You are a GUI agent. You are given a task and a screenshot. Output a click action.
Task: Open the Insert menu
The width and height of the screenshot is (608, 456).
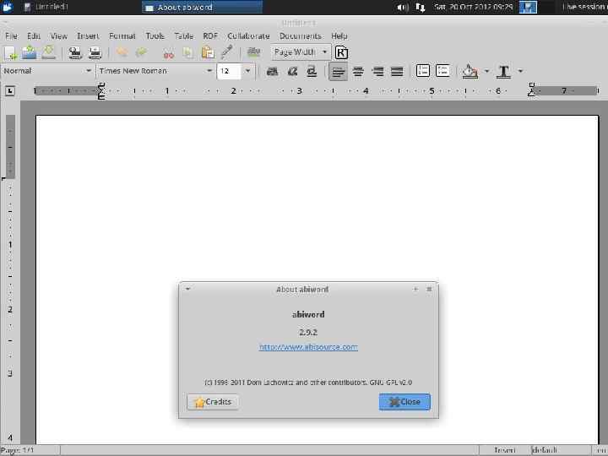click(x=88, y=36)
